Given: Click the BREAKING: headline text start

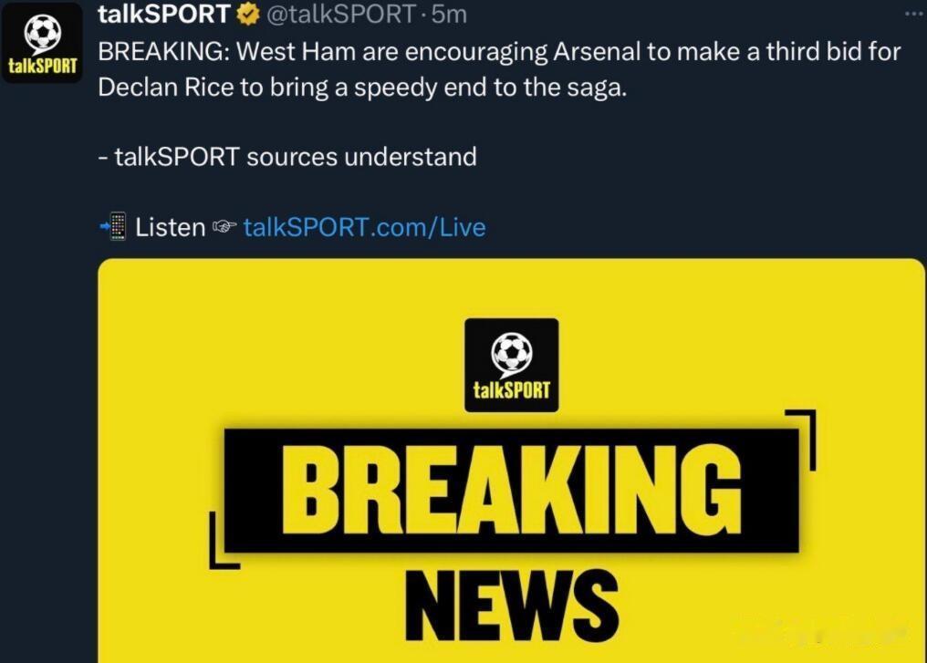Looking at the screenshot, I should pyautogui.click(x=163, y=51).
